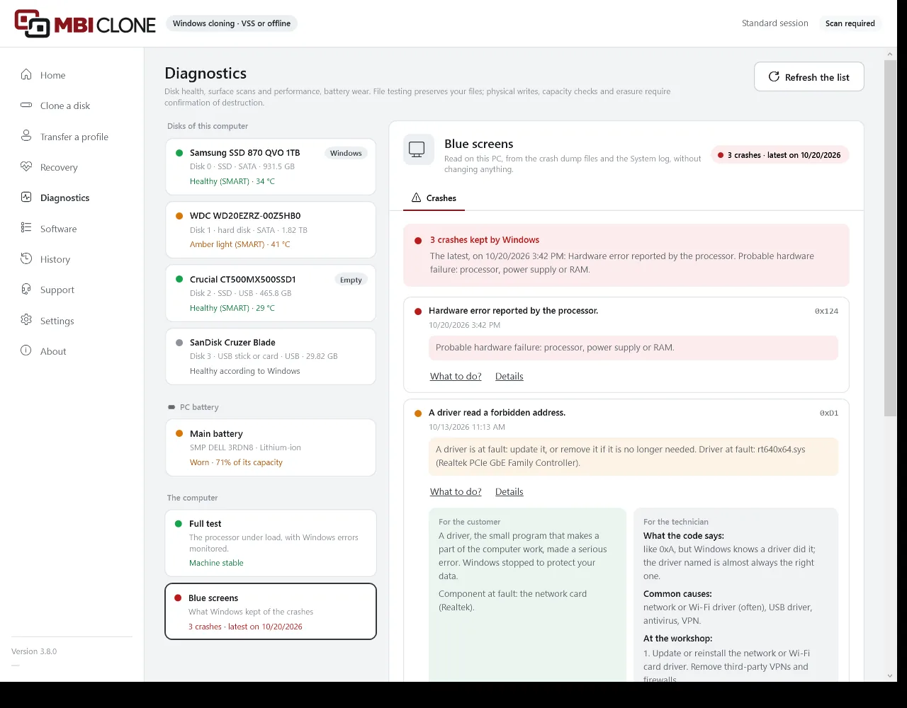Open Recovery using the heartbeat icon

(x=26, y=166)
